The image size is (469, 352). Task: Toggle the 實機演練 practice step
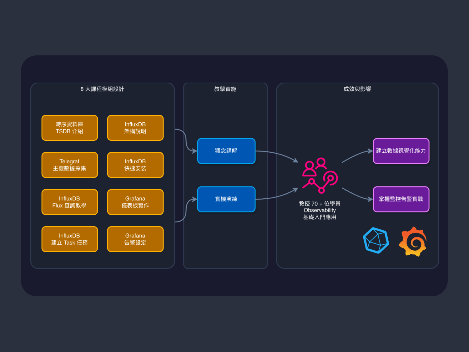226,199
